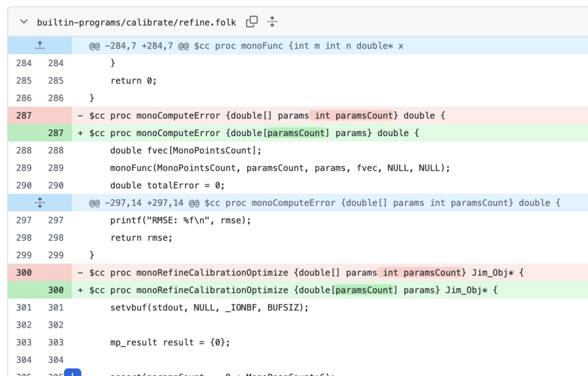Click the @@ -297,14 +297,14 hunk header
The width and height of the screenshot is (588, 376).
click(x=325, y=203)
